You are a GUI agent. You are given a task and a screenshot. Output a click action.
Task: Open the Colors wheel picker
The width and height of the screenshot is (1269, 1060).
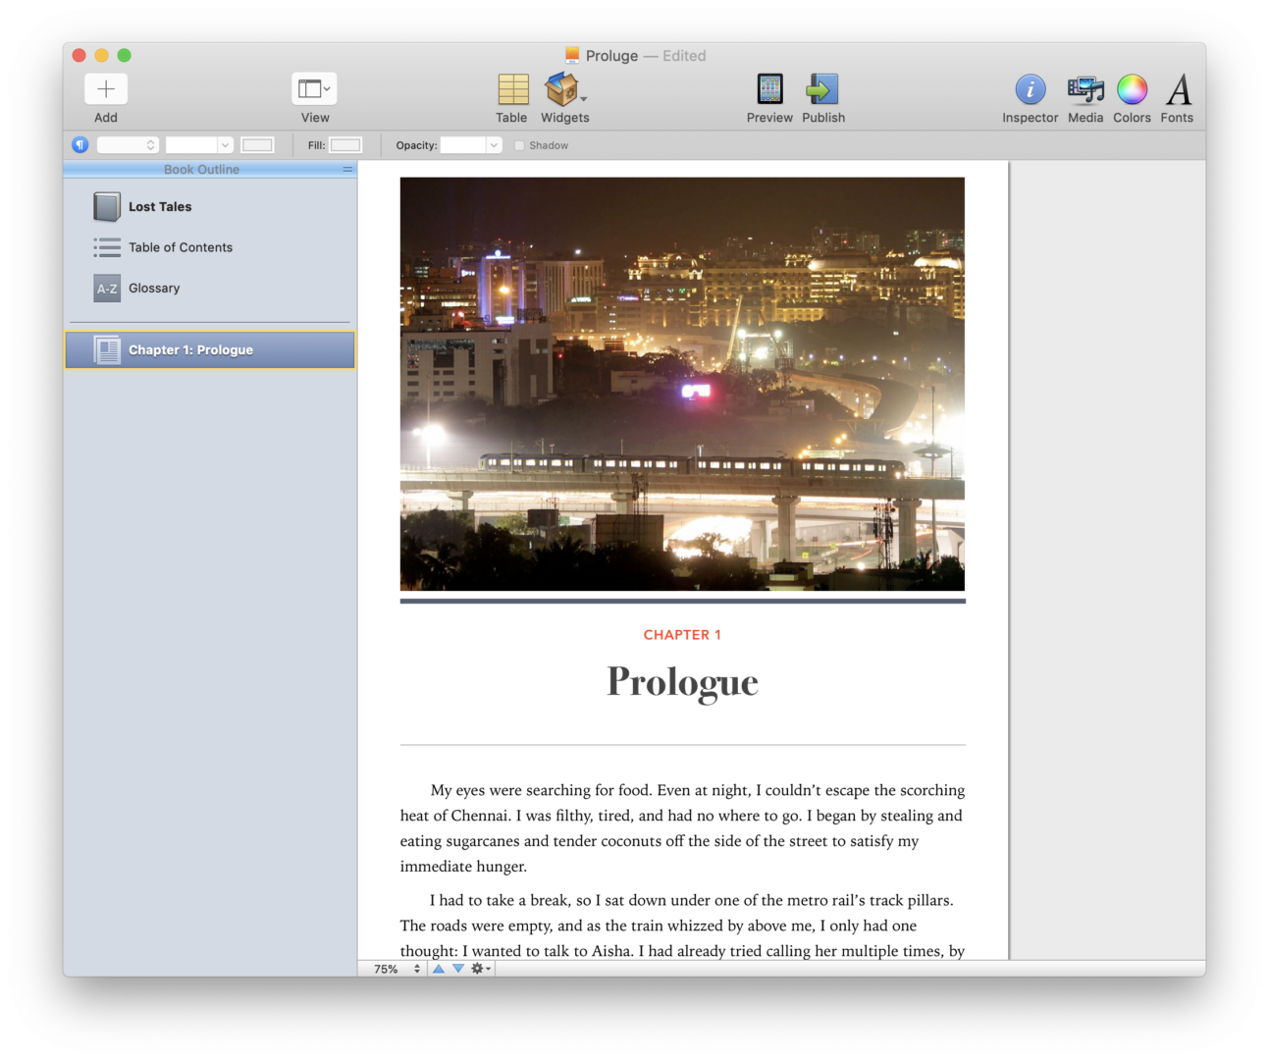tap(1132, 89)
